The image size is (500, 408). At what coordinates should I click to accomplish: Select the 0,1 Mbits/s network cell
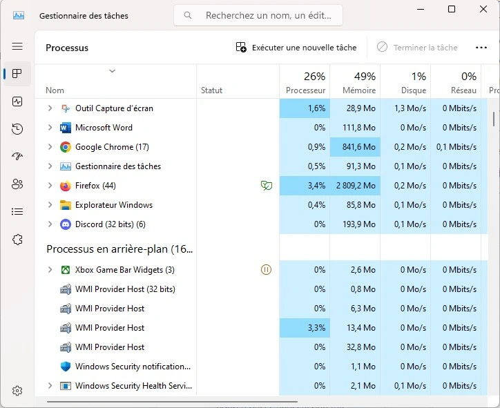point(456,147)
